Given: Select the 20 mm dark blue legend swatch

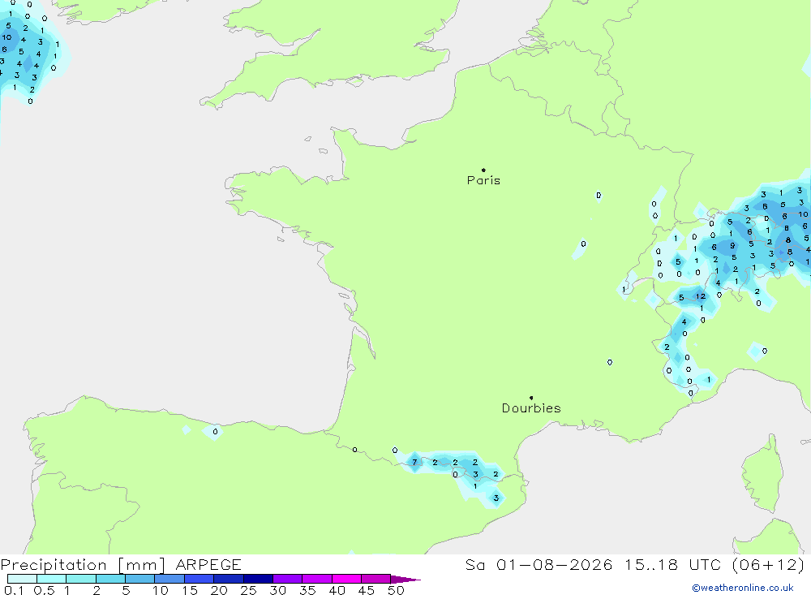Looking at the screenshot, I should pyautogui.click(x=228, y=579).
